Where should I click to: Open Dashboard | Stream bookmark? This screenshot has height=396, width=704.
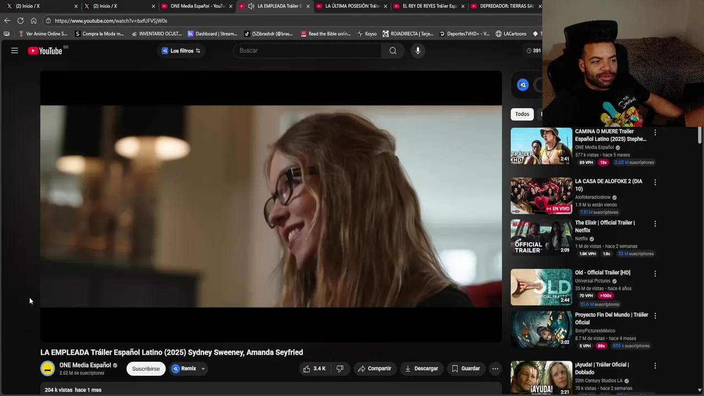point(212,34)
